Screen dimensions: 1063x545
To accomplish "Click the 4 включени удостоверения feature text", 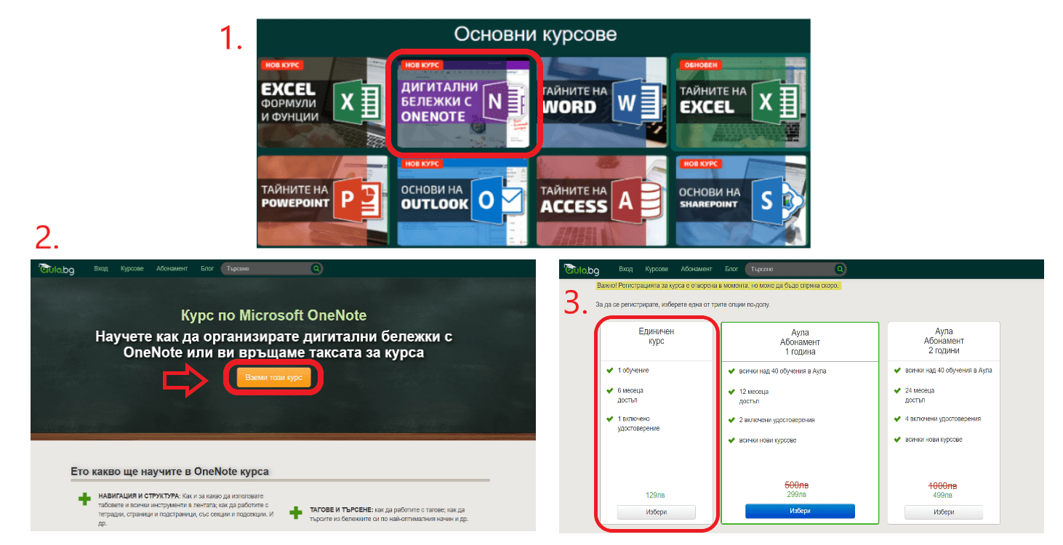I will tap(943, 419).
